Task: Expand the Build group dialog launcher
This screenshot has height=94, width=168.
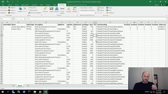Action: 41,15
